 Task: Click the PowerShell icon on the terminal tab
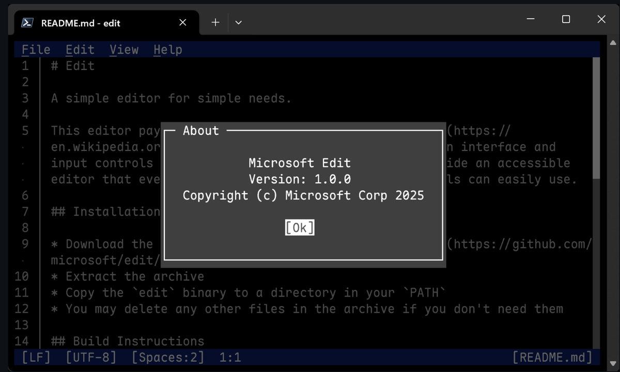click(x=28, y=22)
